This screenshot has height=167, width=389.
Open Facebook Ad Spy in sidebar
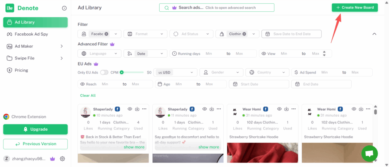click(x=31, y=34)
